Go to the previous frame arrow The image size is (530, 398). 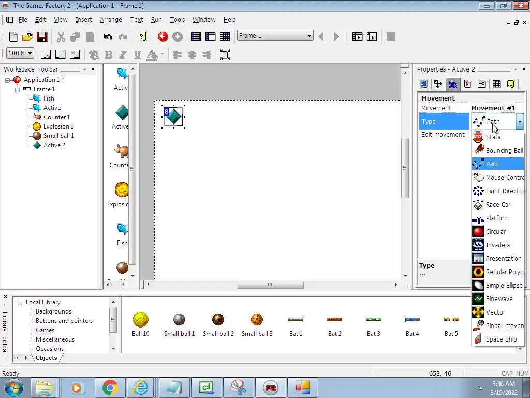click(321, 37)
